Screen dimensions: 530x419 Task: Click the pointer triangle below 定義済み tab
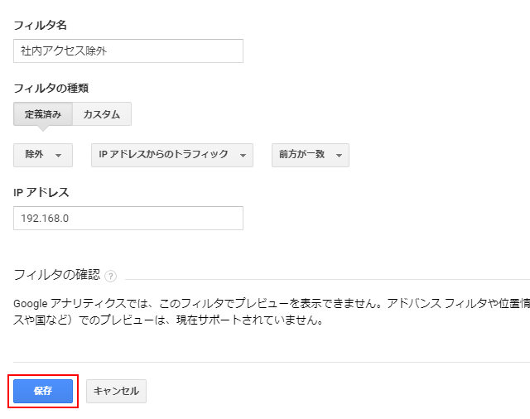[43, 128]
